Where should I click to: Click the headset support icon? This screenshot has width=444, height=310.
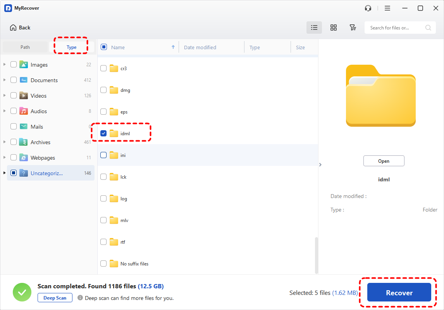(x=368, y=8)
